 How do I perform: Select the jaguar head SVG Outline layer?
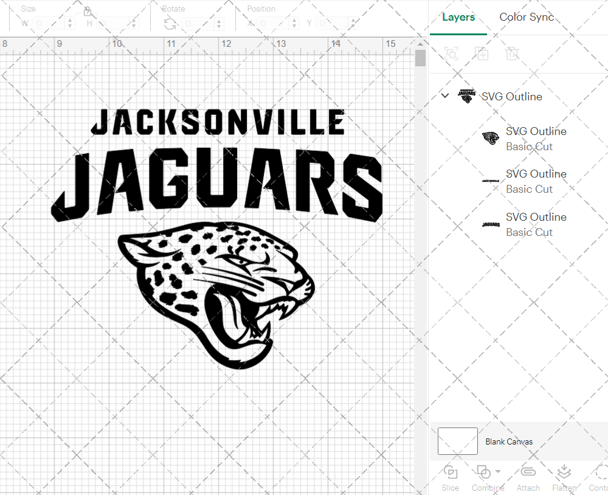pos(535,139)
